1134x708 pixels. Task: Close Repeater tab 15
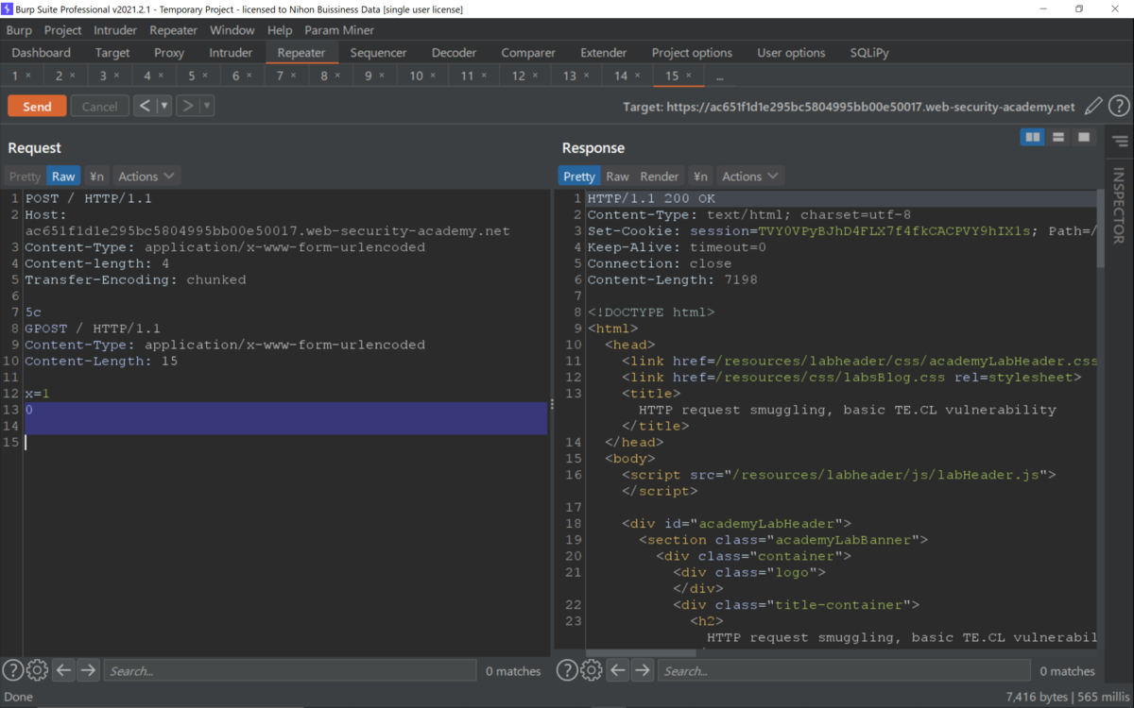[x=688, y=76]
